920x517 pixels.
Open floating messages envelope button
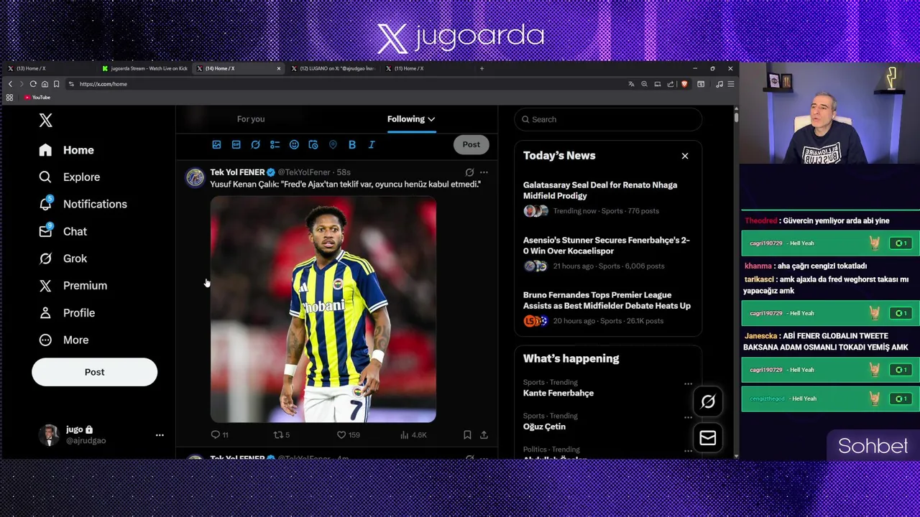tap(707, 438)
